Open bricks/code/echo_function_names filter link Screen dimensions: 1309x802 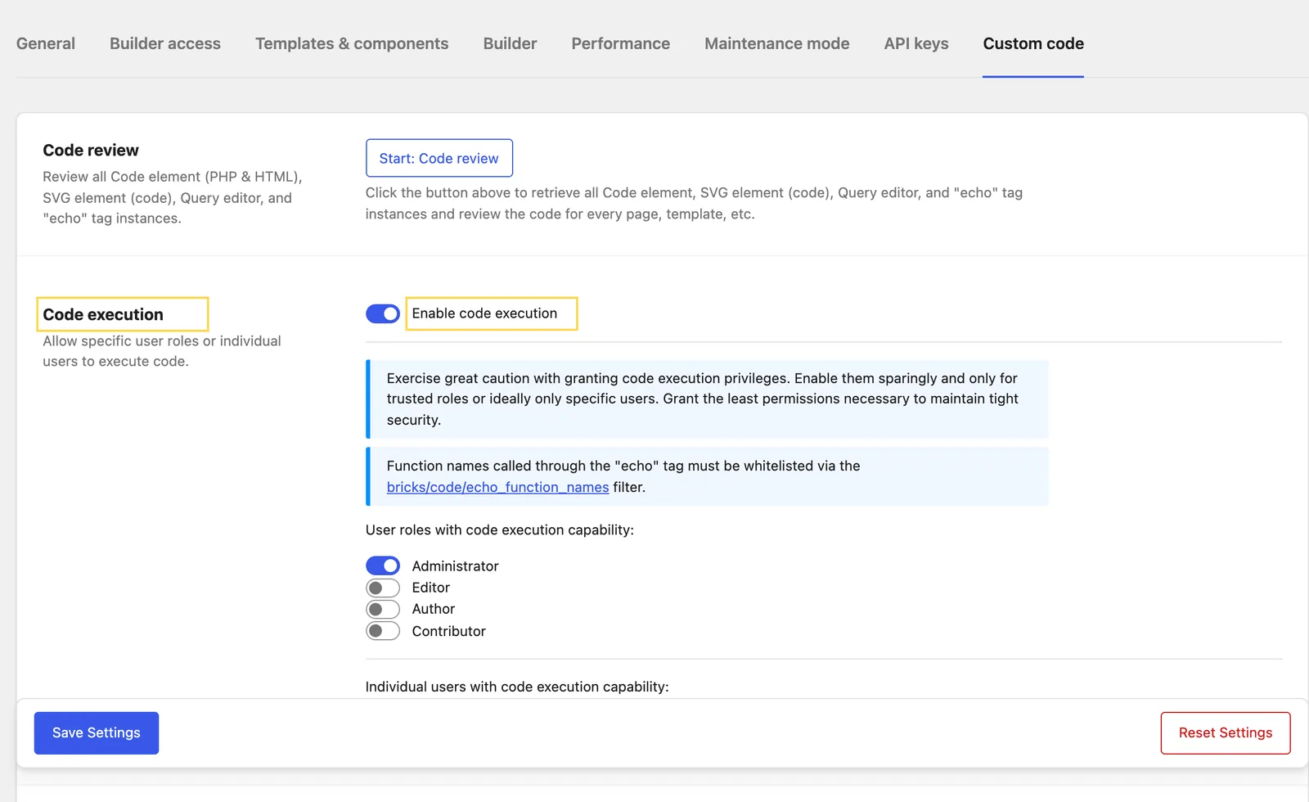pyautogui.click(x=497, y=487)
